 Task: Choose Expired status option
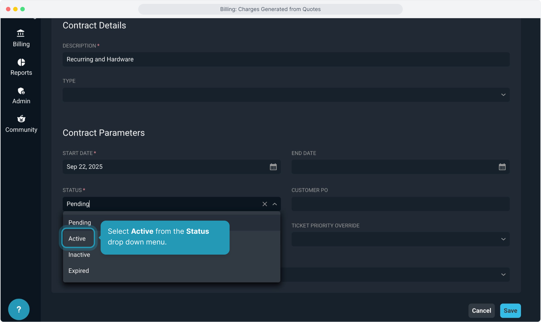[79, 271]
